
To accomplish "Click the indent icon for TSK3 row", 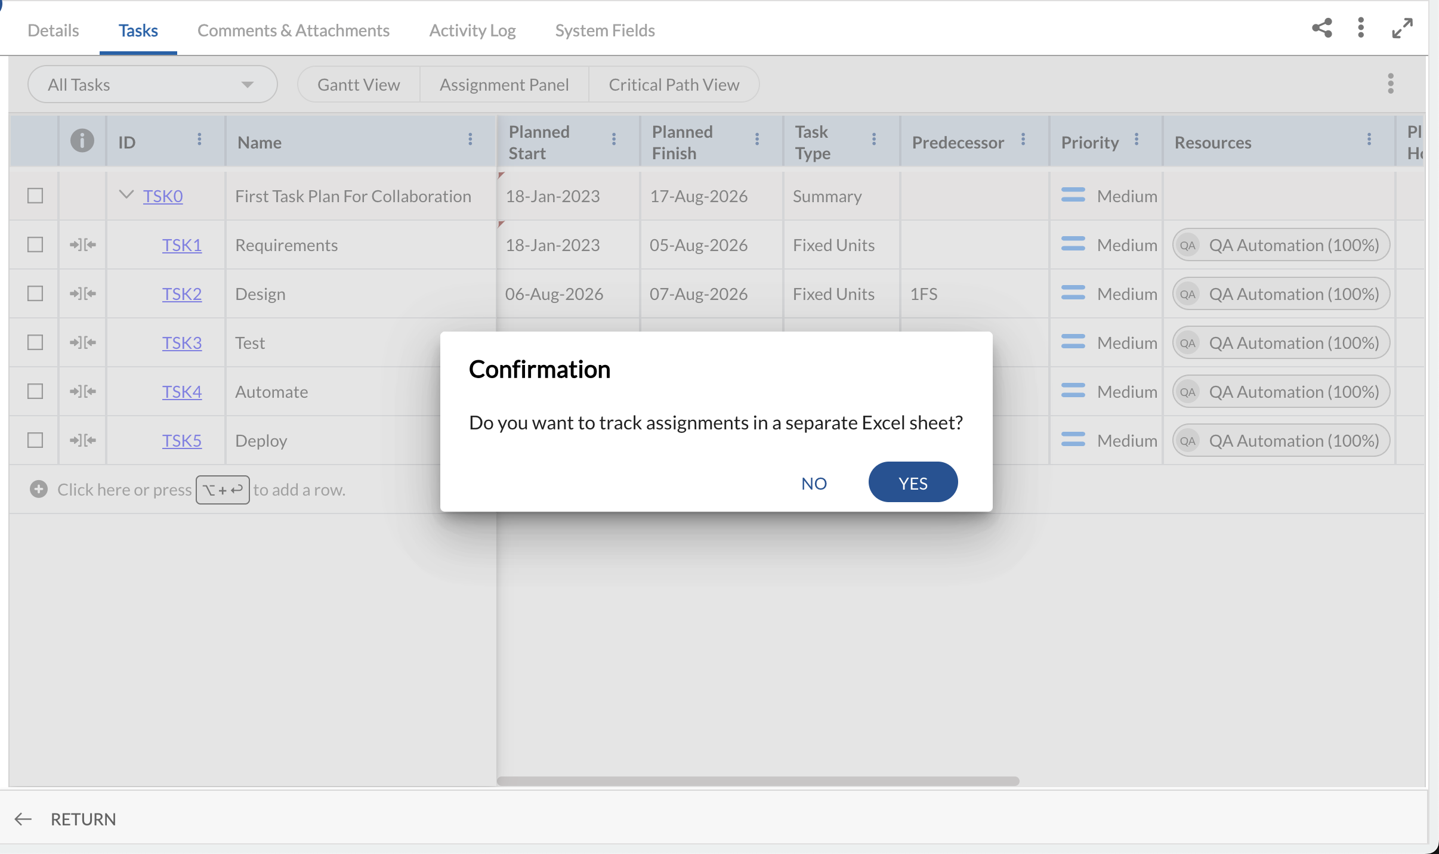I will click(83, 343).
